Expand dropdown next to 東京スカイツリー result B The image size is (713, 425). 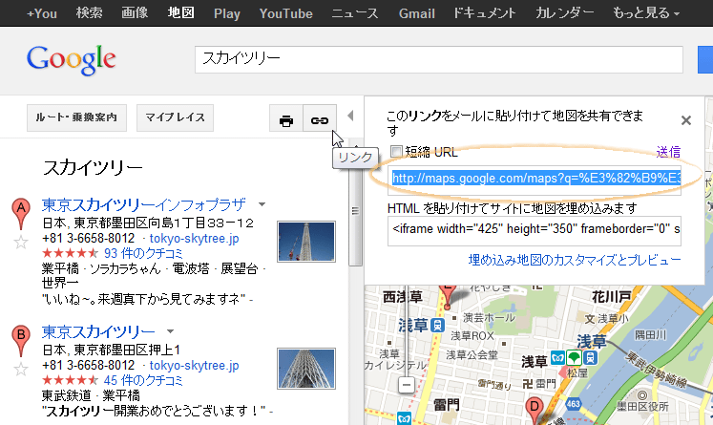pos(171,331)
